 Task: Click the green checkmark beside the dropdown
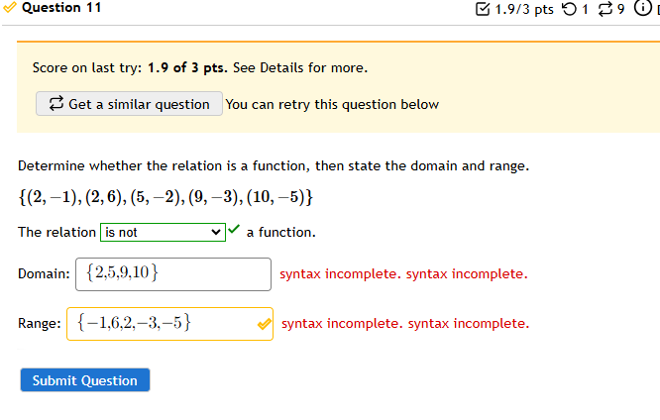click(234, 230)
